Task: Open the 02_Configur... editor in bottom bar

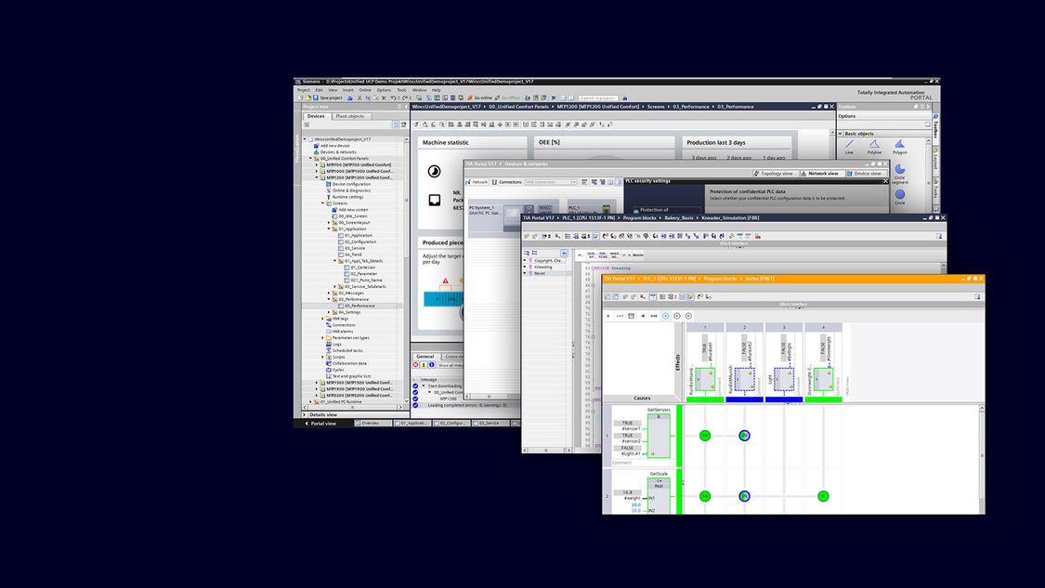Action: click(451, 424)
